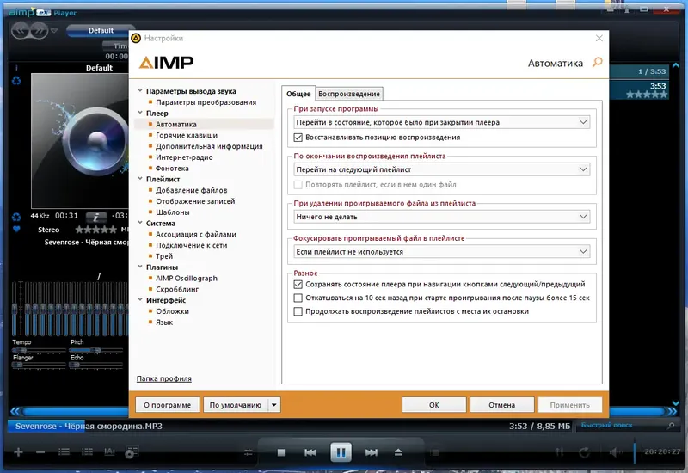The image size is (688, 473).
Task: Click the magnifier icon in settings header
Action: 597,62
